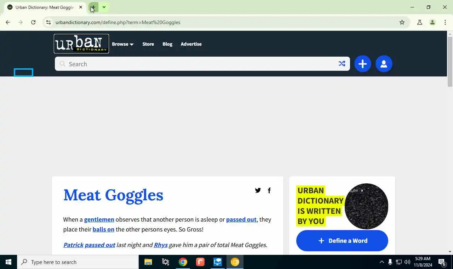Open the Advertise menu item
The image size is (453, 269).
[x=191, y=44]
